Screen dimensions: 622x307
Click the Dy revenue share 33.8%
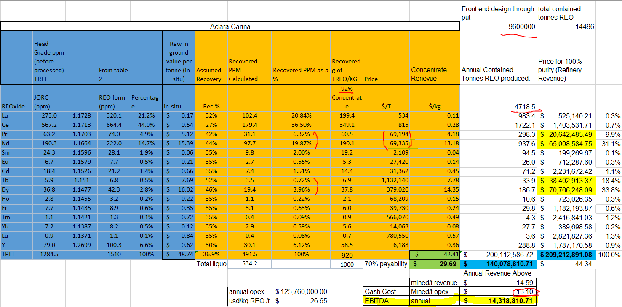pyautogui.click(x=609, y=189)
